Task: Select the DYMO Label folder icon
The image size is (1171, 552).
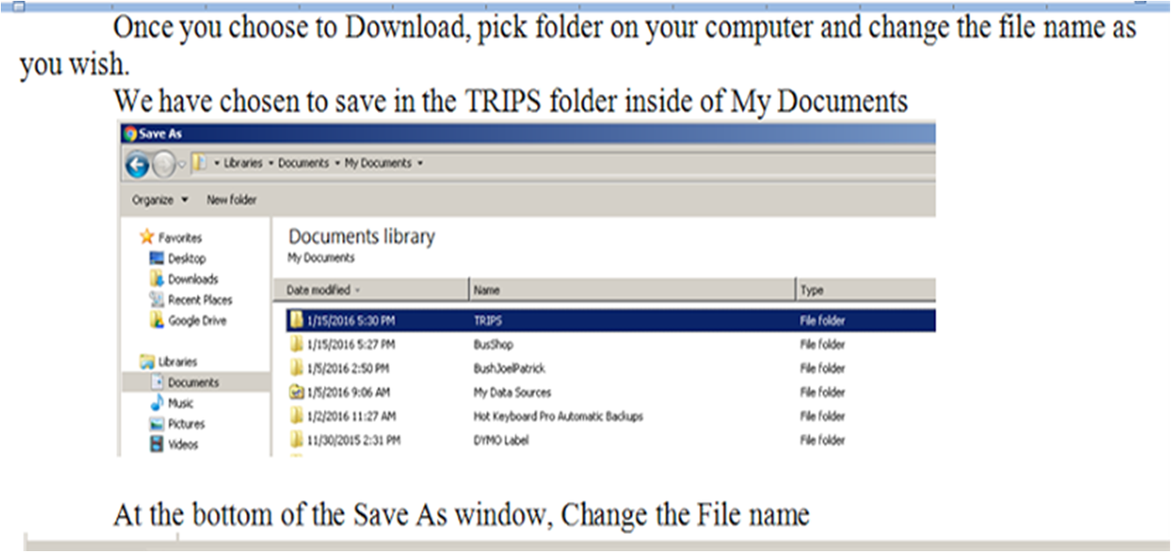Action: click(296, 440)
